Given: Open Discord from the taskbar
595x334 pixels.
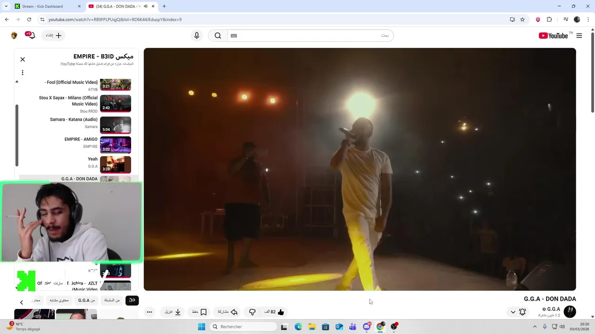Looking at the screenshot, I should [367, 327].
